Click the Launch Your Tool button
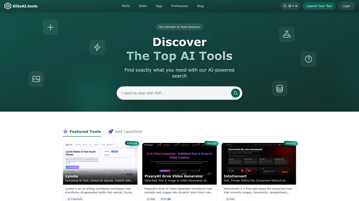359x201 pixels. pos(319,6)
